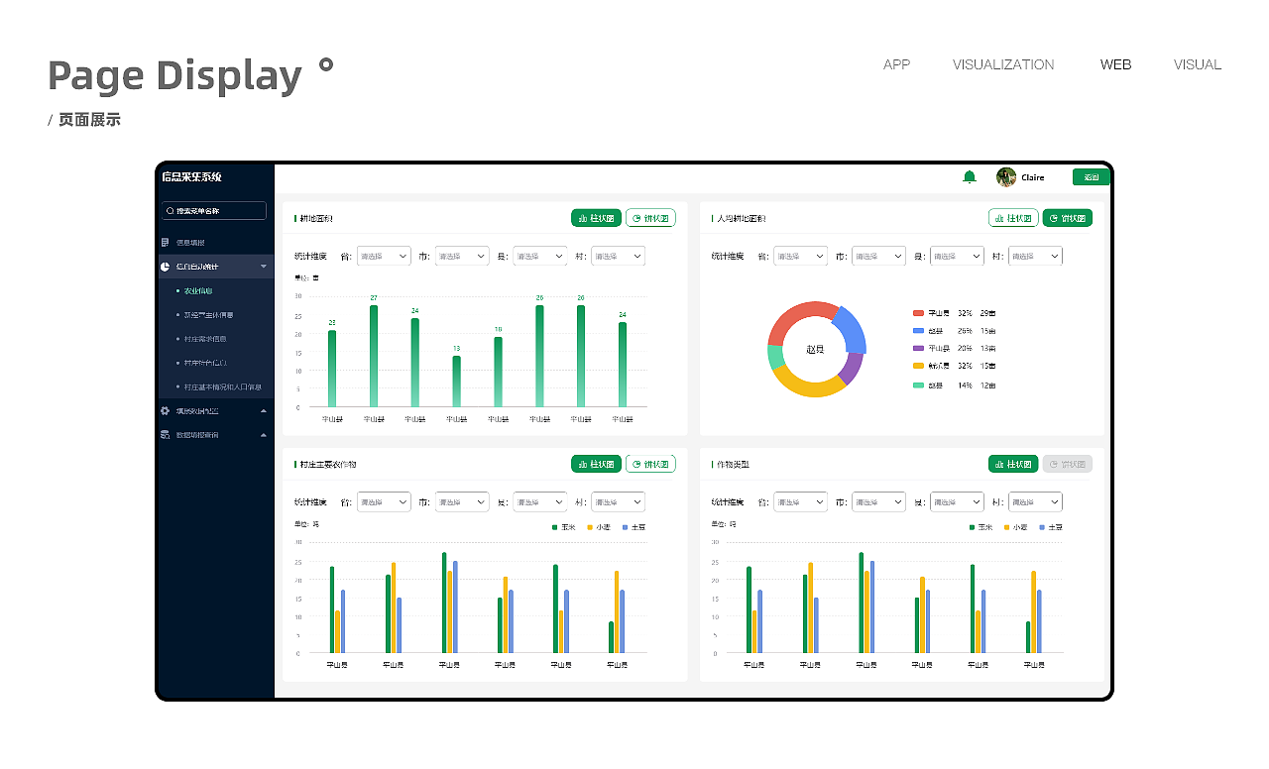
Task: Switch 耕地面积 panel to 柱状图
Action: point(596,218)
